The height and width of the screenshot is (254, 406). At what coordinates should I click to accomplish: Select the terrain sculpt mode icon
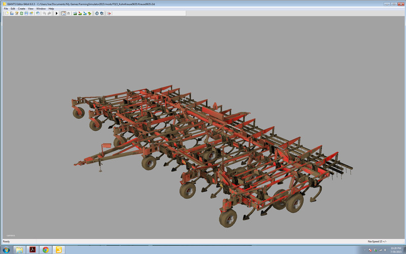click(x=75, y=13)
